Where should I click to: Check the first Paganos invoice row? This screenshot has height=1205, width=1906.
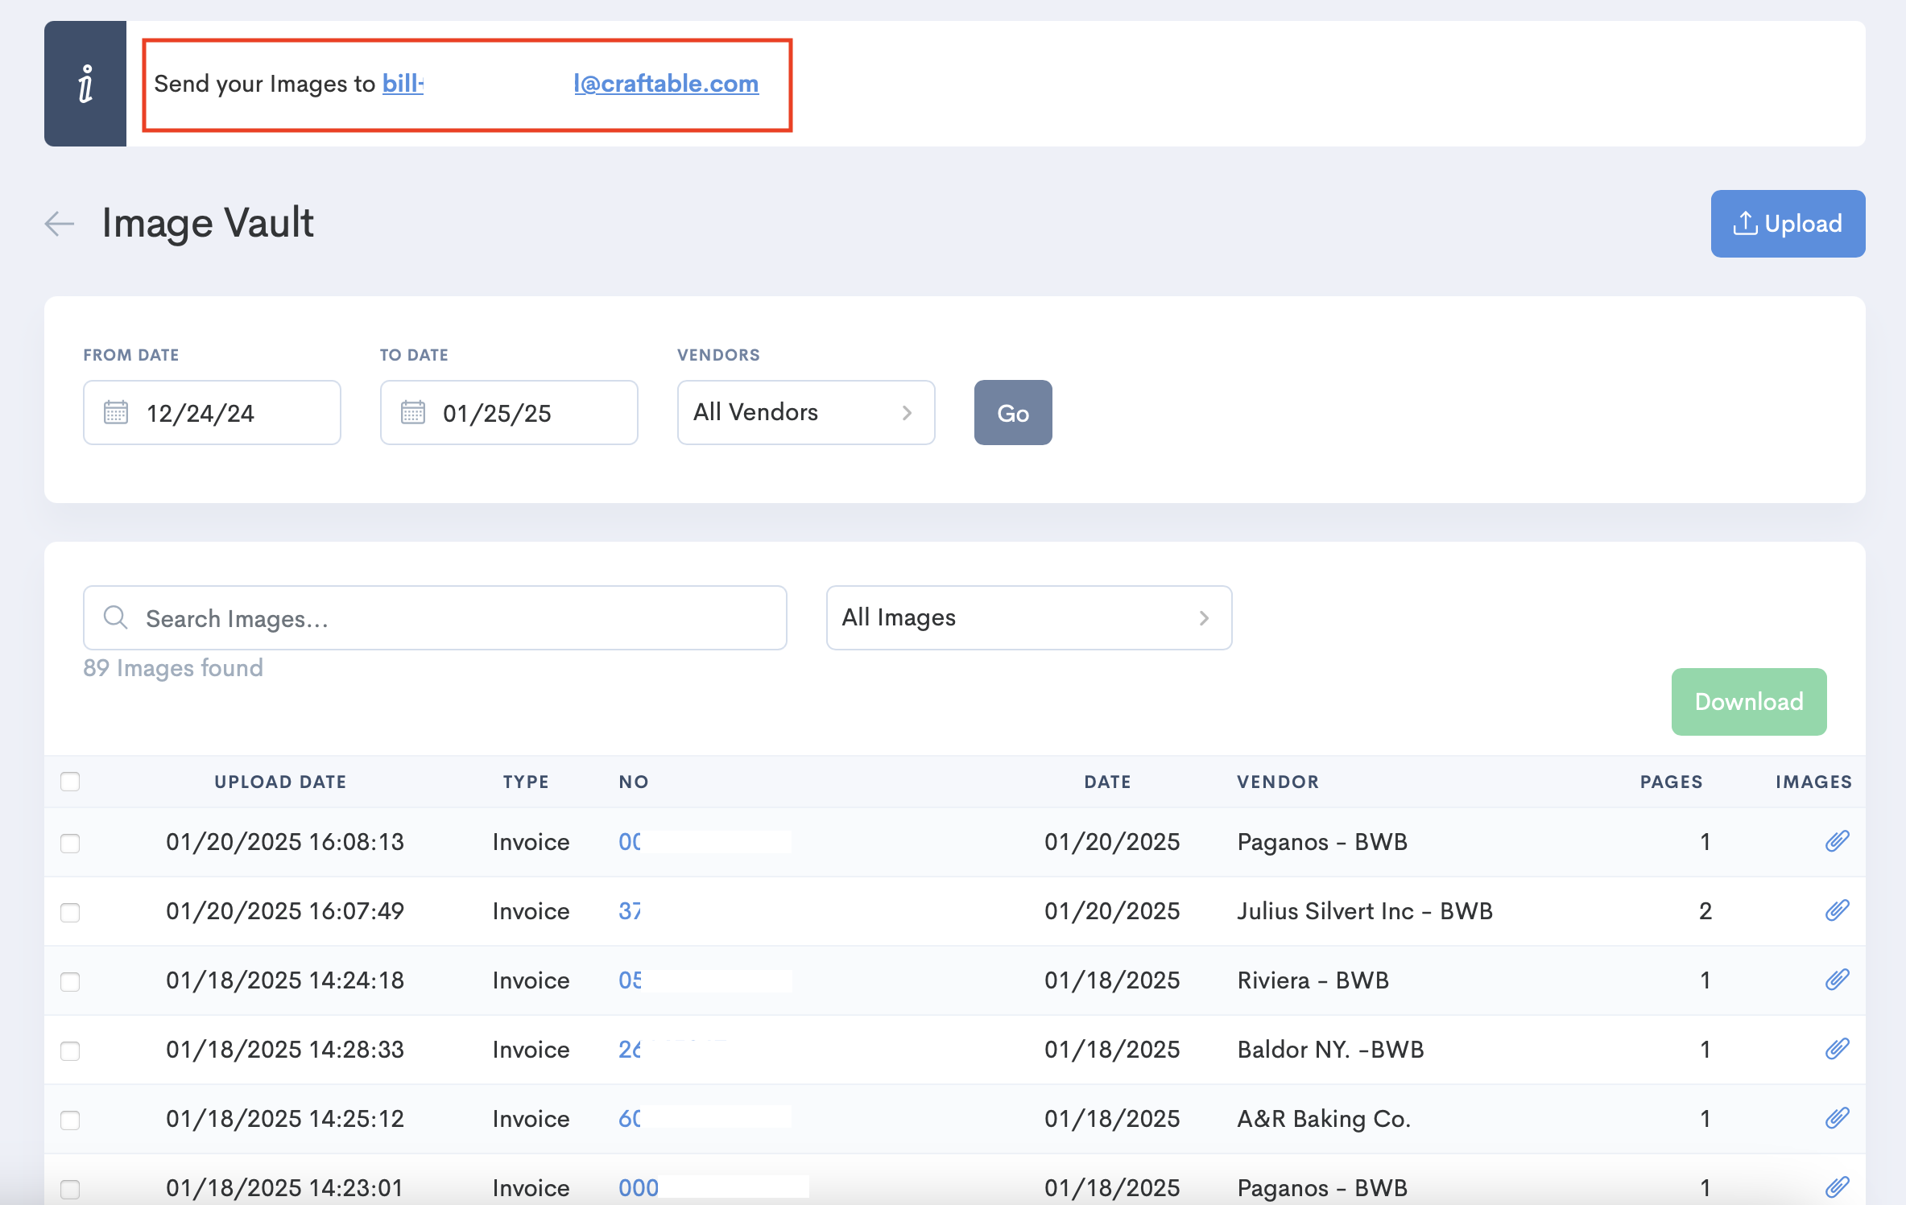[70, 844]
